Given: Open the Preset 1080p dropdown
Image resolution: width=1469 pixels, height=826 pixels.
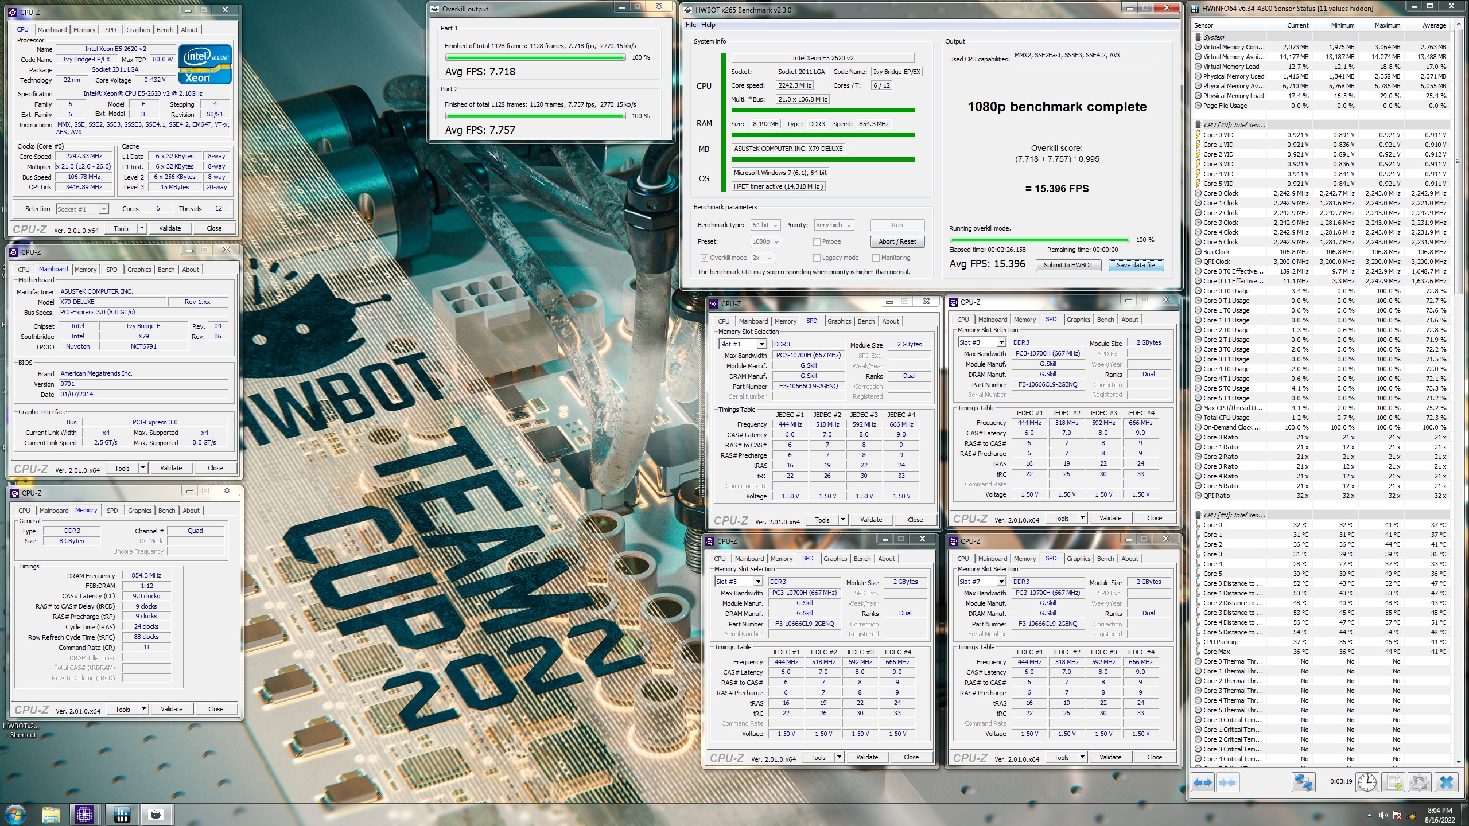Looking at the screenshot, I should click(766, 242).
